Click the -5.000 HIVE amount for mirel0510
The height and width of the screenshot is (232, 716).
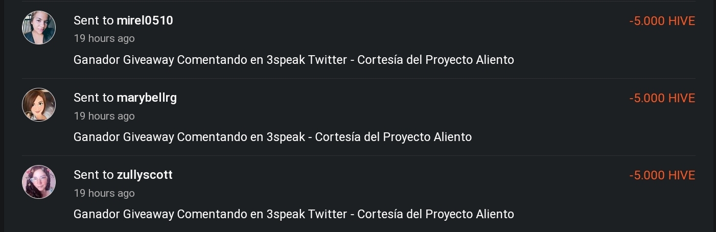(662, 21)
